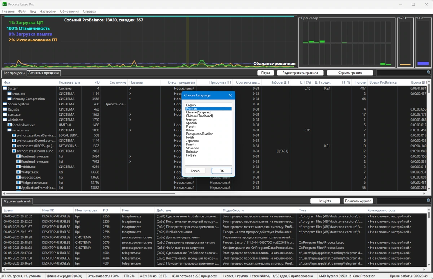Click Cancel in Choose Language dialog
The height and width of the screenshot is (279, 433).
195,171
